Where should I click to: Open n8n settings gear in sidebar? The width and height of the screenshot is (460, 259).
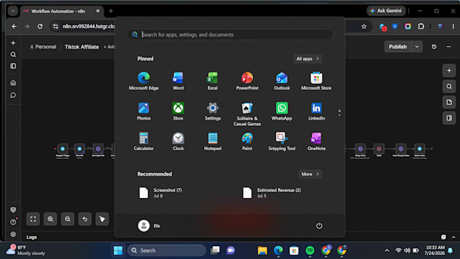(14, 235)
